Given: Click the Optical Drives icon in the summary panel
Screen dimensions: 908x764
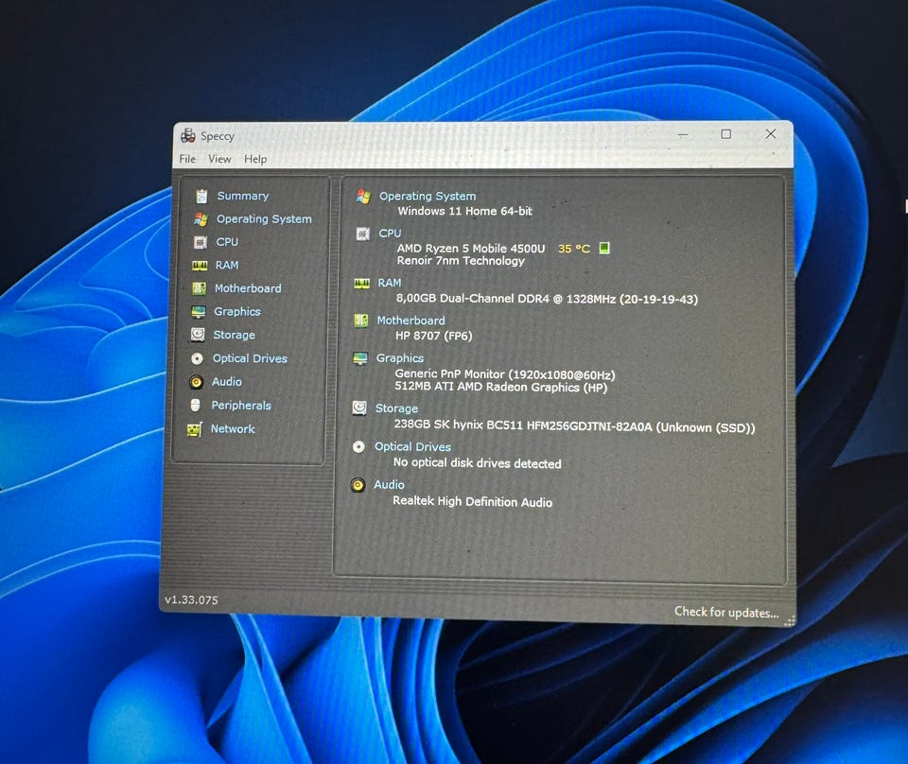Looking at the screenshot, I should 359,447.
